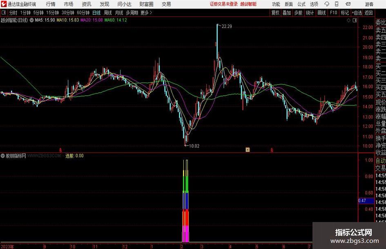Open the 市场 menu

69,4
